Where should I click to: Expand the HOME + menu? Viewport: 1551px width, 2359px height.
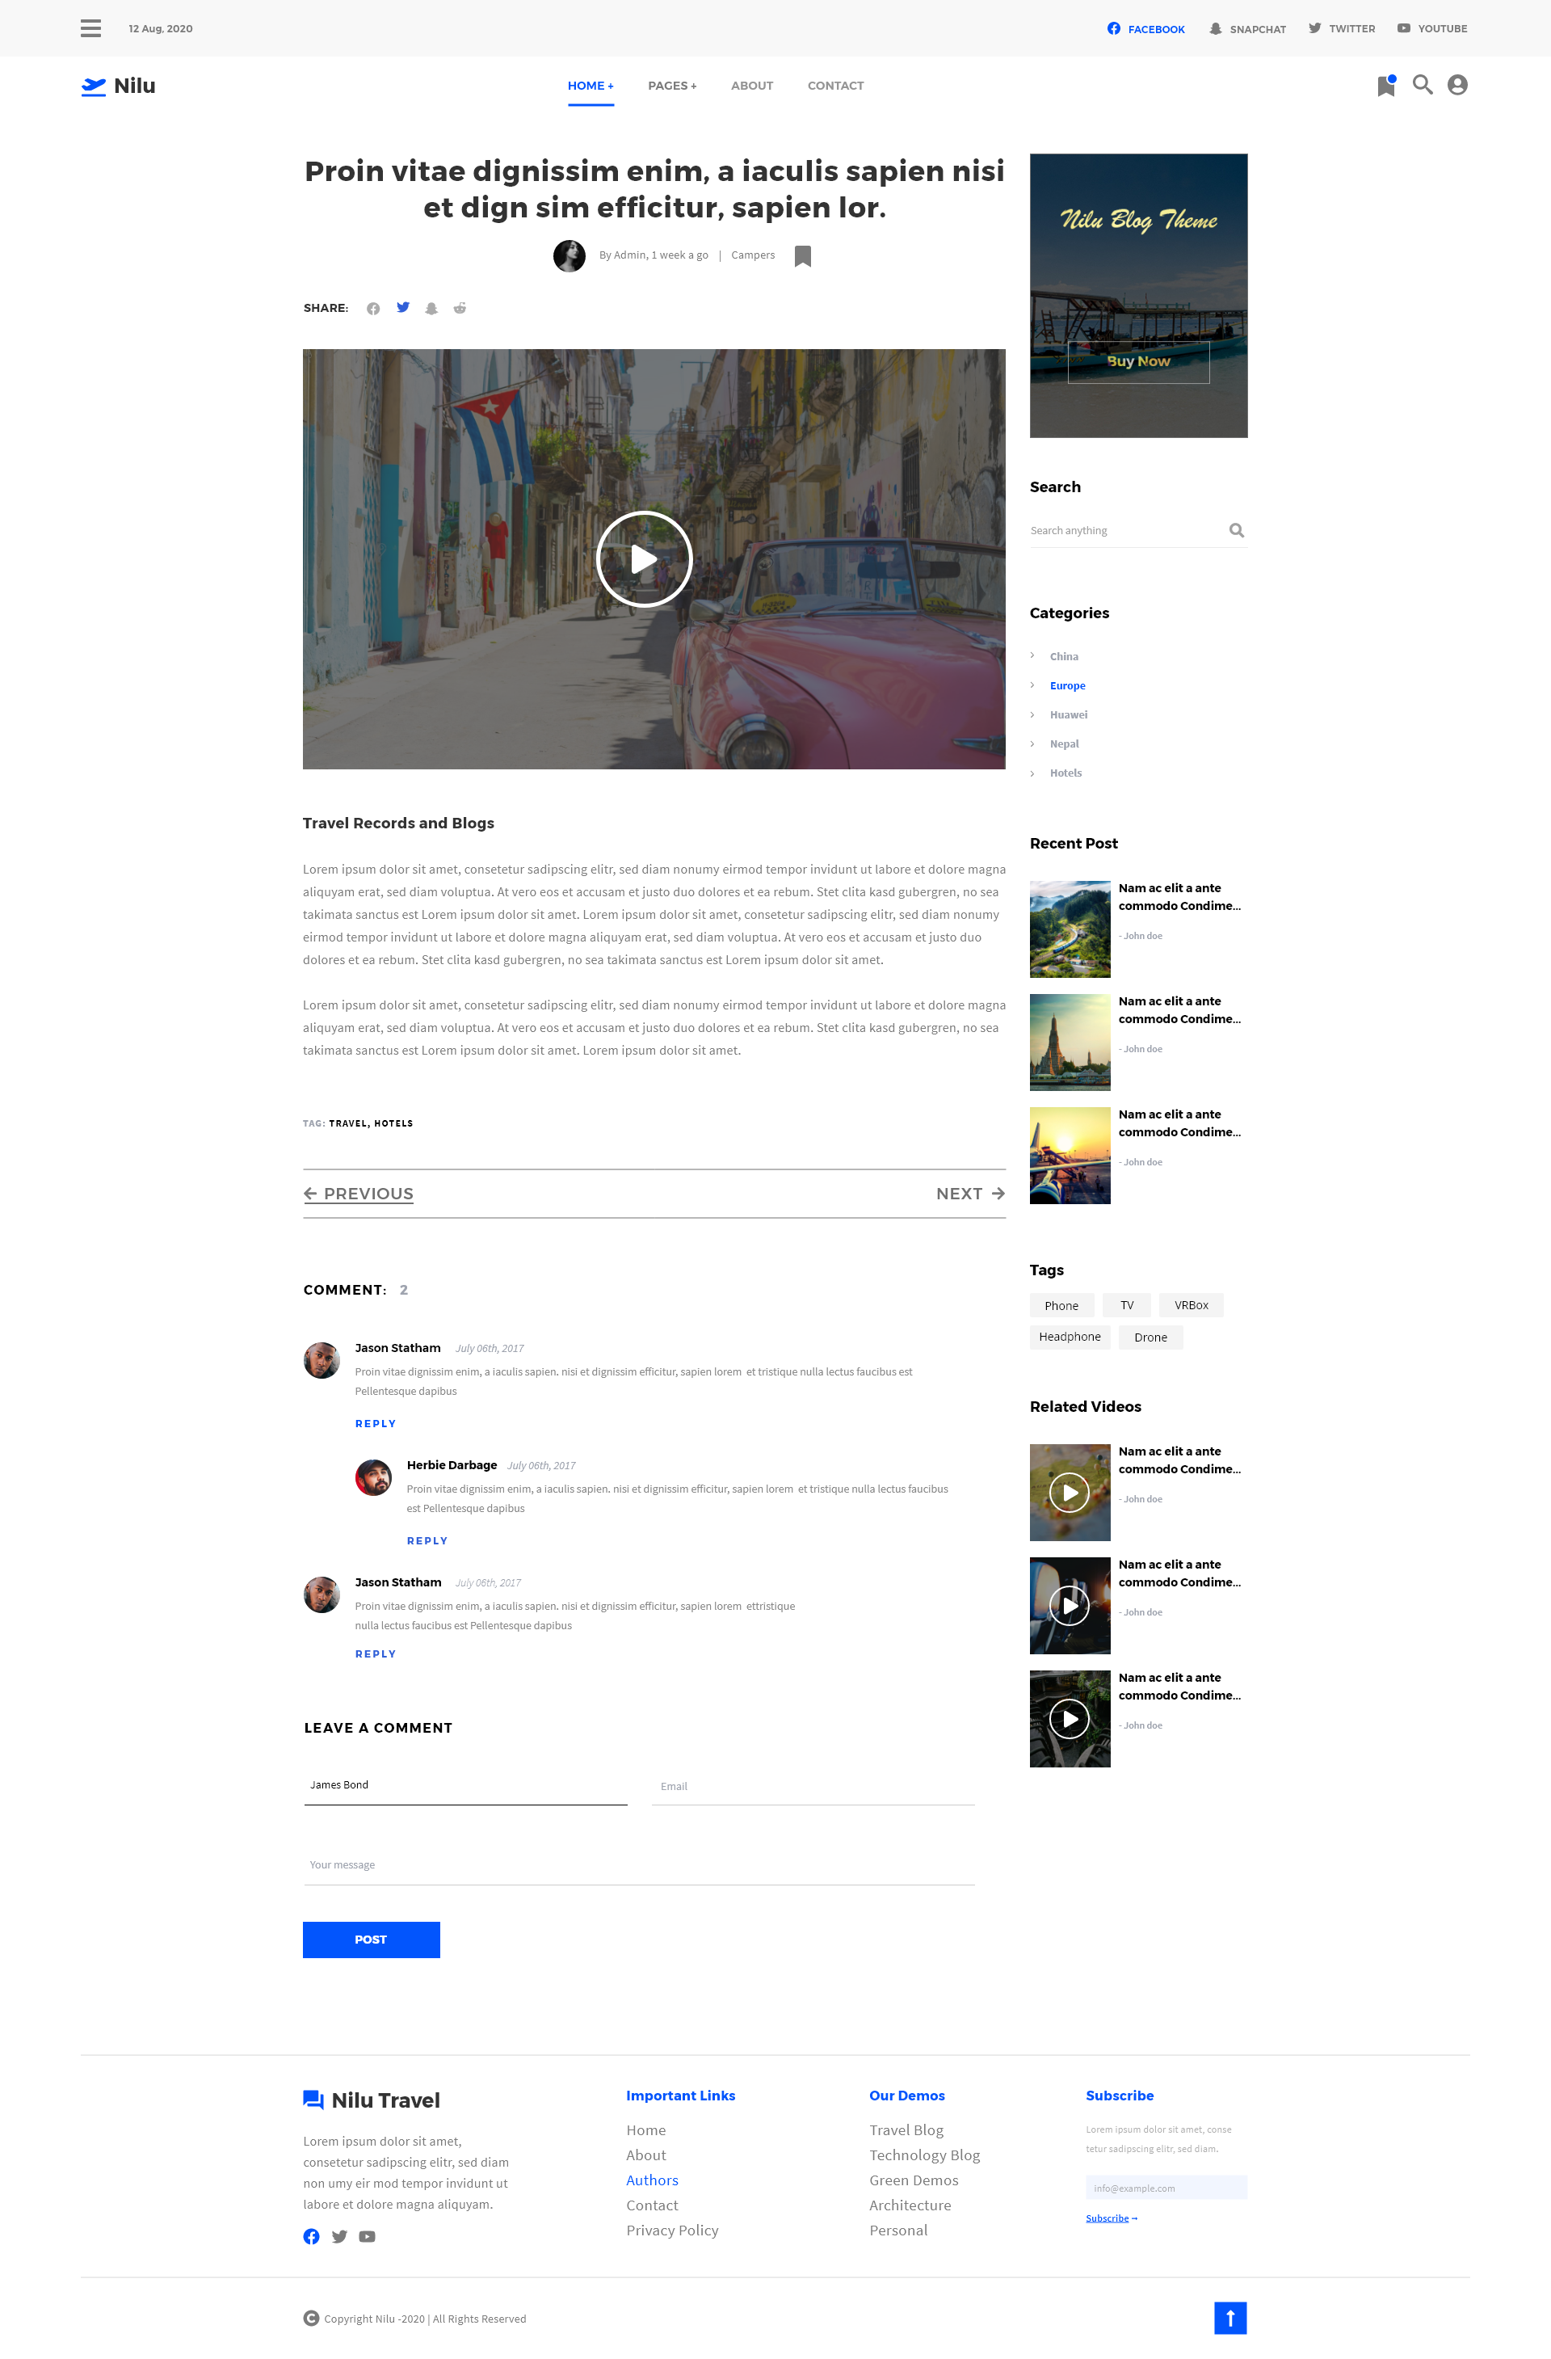(591, 86)
